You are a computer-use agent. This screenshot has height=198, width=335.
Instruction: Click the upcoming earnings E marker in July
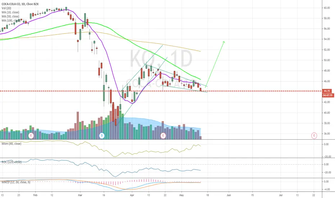point(314,135)
